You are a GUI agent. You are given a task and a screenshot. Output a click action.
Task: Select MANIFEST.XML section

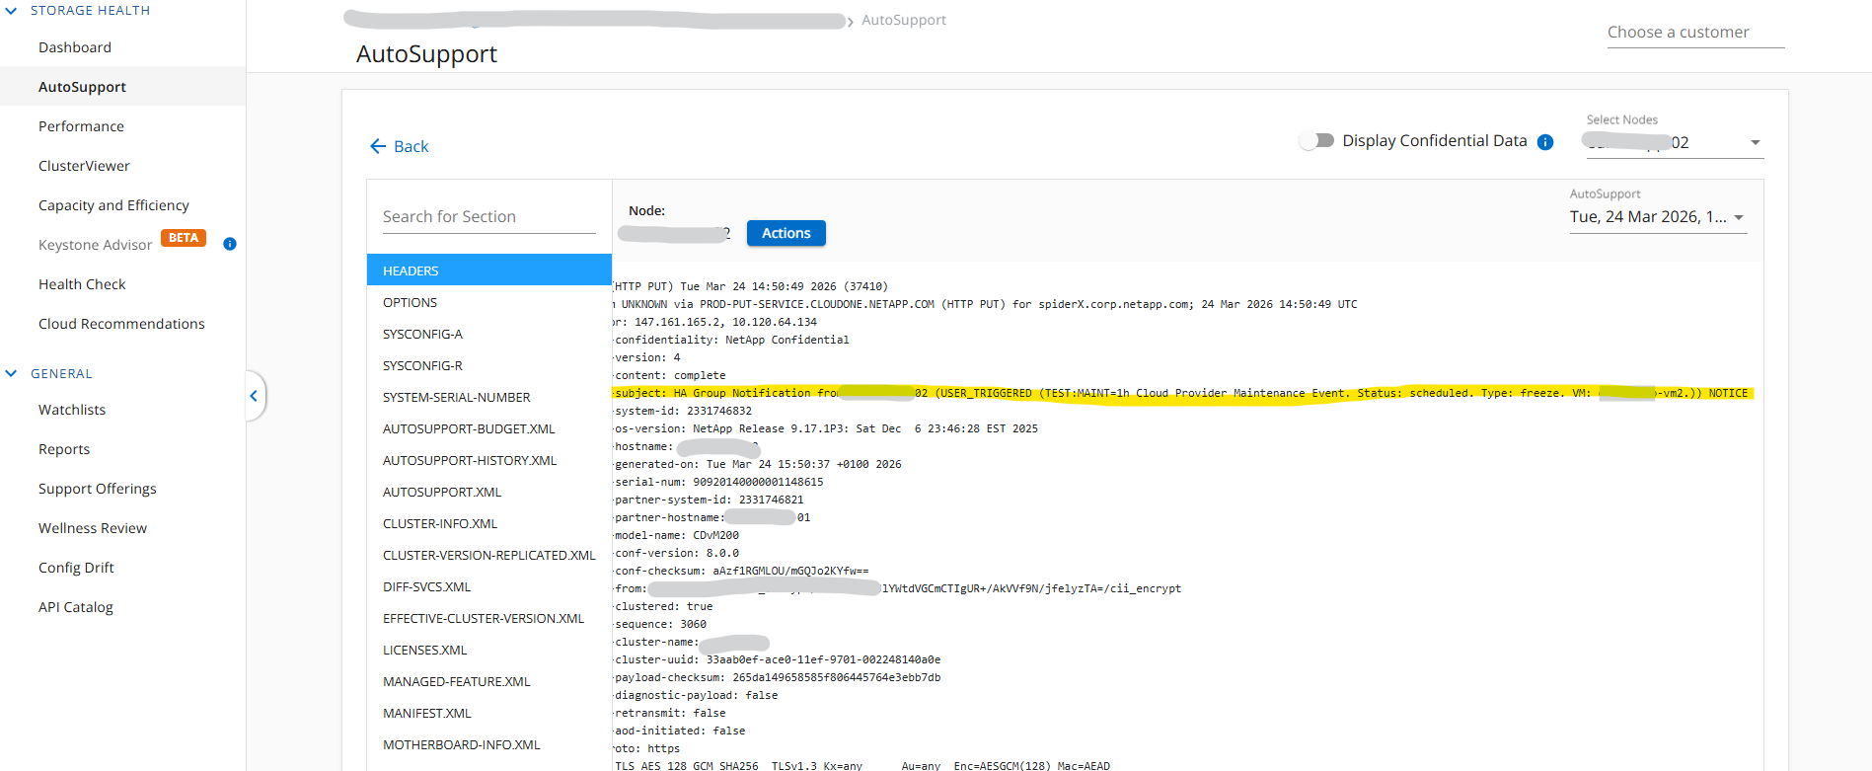click(489, 713)
